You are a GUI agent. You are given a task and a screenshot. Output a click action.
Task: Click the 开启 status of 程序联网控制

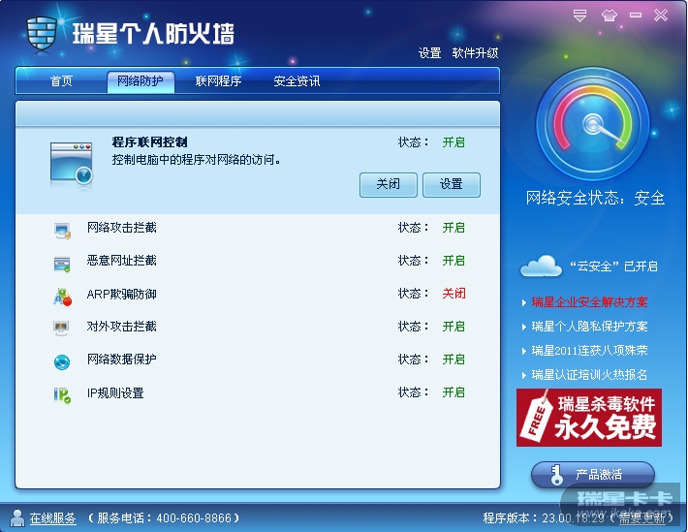(453, 142)
